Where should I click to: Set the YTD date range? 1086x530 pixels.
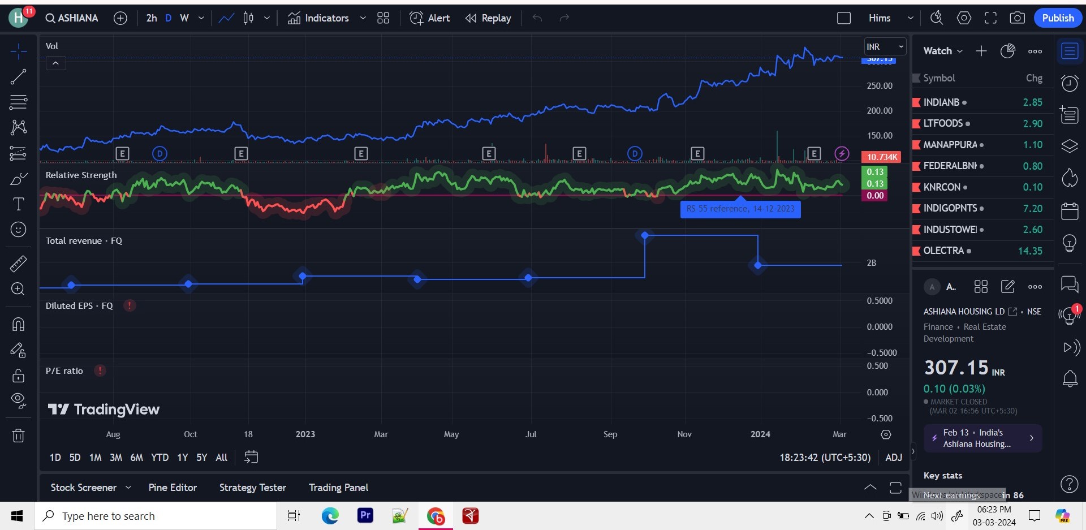pos(160,458)
